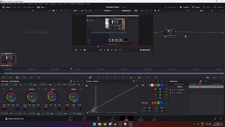Viewport: 225px width, 127px height.
Task: Reset the Offset color wheel
Action: [81, 89]
